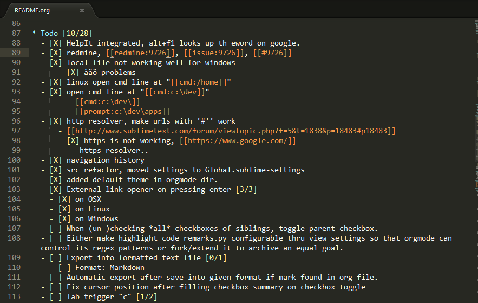Open the redmine:9726 link

pos(140,53)
